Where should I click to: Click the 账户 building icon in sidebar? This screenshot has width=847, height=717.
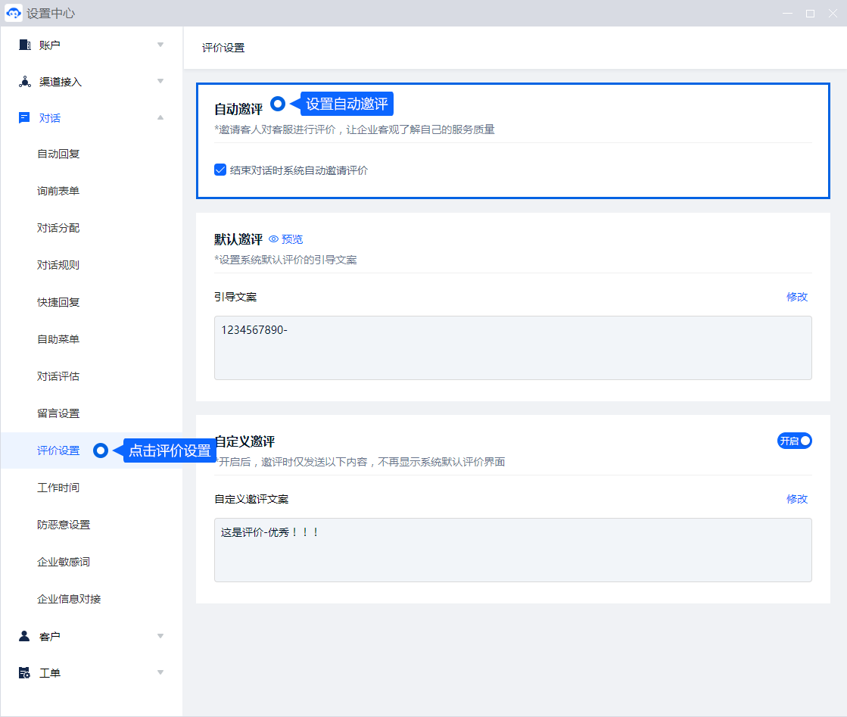[24, 45]
